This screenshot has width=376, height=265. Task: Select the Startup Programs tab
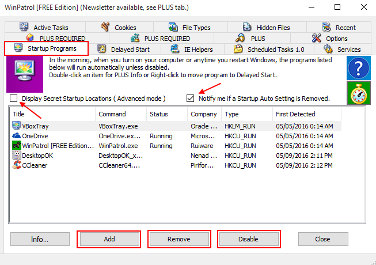(46, 48)
